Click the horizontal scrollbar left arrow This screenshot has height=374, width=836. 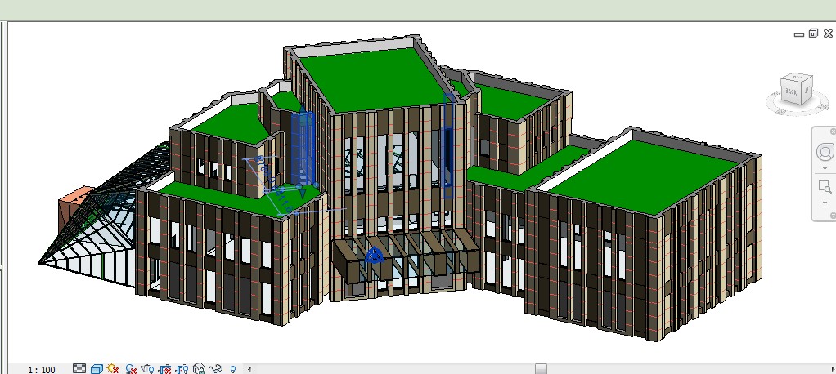249,368
